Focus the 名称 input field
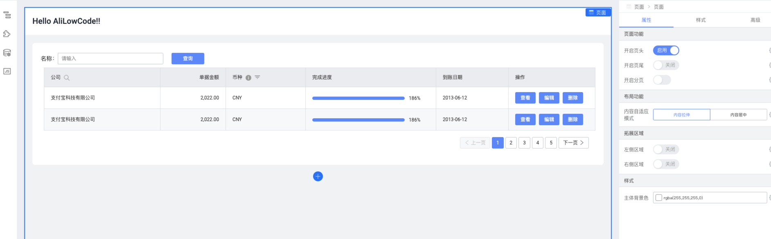This screenshot has width=771, height=239. [x=110, y=59]
